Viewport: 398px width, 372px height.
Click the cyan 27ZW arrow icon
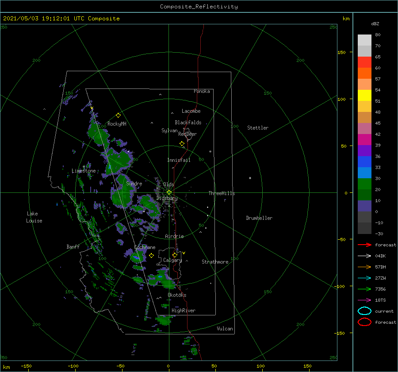364,278
